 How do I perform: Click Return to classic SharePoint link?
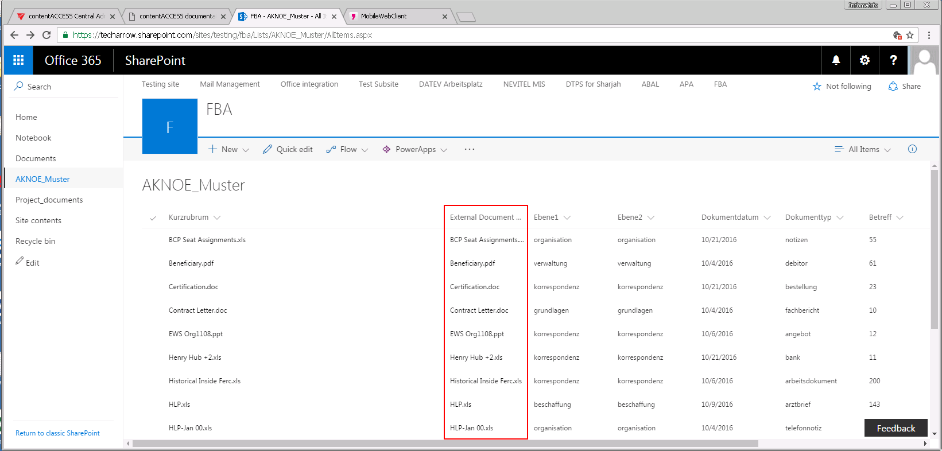click(57, 433)
